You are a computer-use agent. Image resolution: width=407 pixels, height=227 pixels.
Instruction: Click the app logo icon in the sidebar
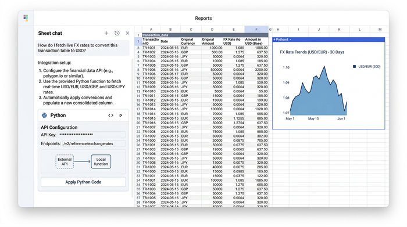(26, 18)
